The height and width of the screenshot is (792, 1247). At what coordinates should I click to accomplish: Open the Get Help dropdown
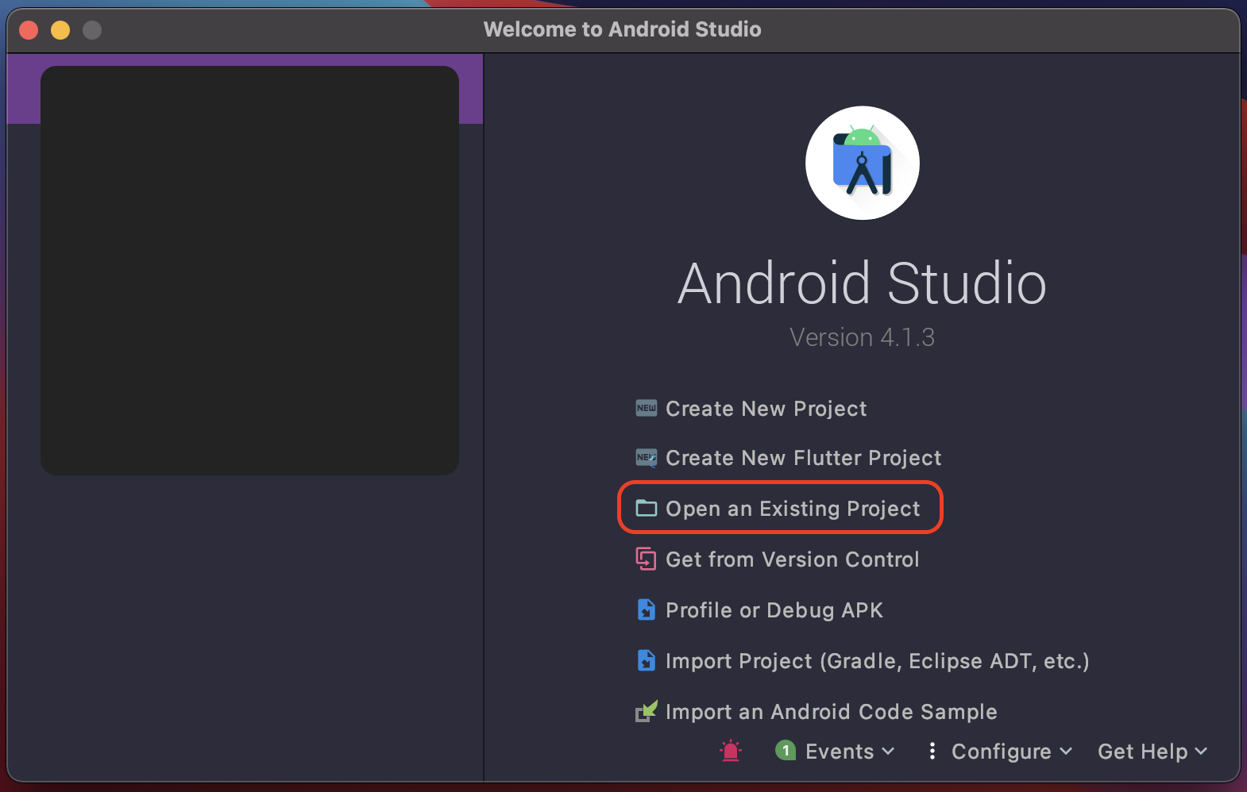pos(1152,752)
